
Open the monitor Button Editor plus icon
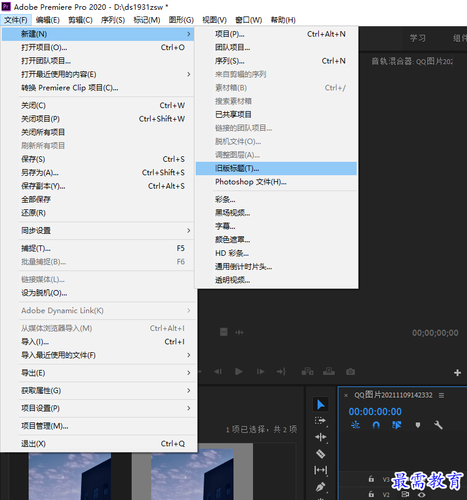point(457,373)
